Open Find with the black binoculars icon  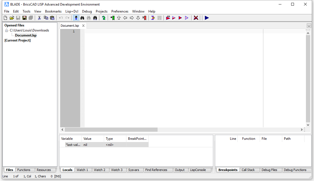pos(82,18)
